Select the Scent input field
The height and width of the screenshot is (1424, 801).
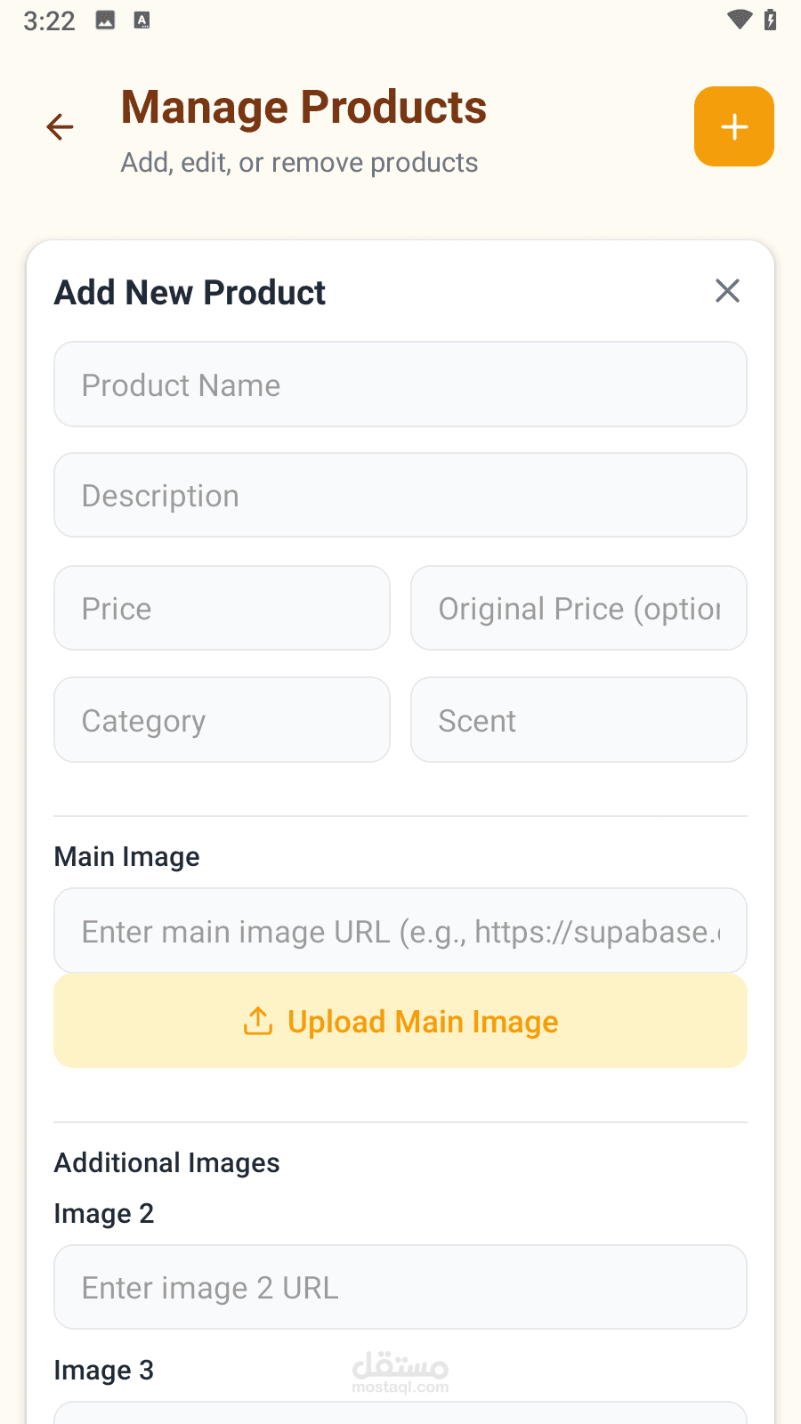[578, 720]
